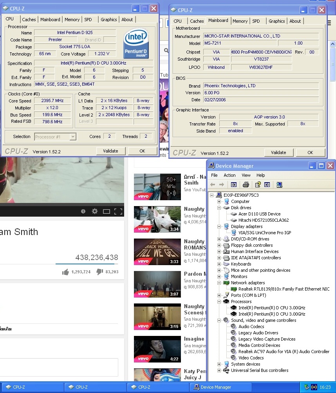
Task: Like the video with thumbs up
Action: tap(65, 272)
